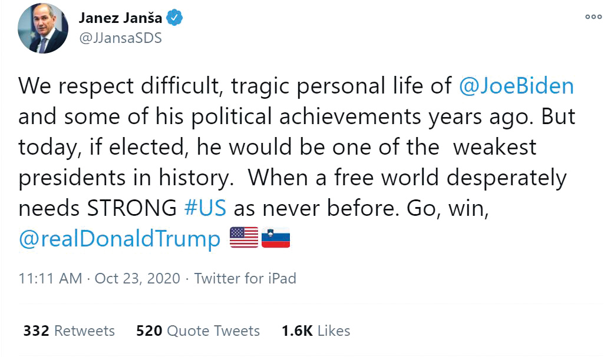Click the Twitter for iPad source label

coord(245,278)
